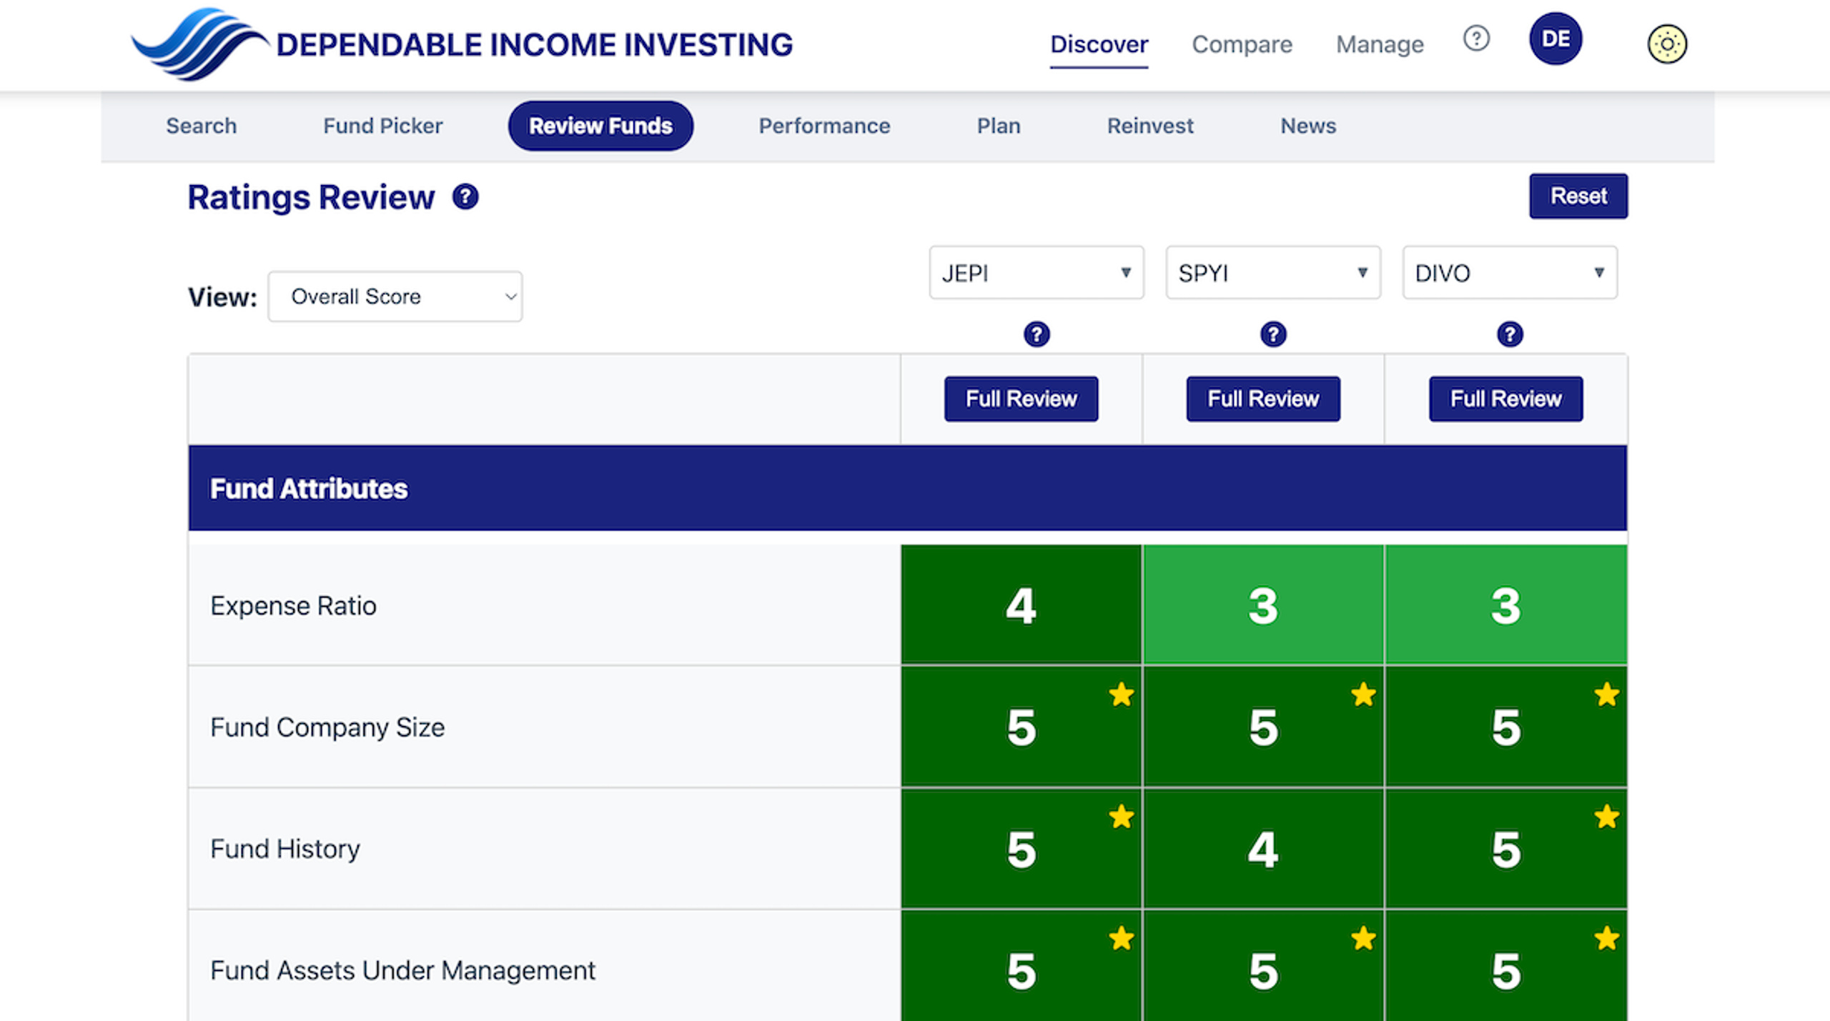Viewport: 1830px width, 1021px height.
Task: Open Full Review for SPYI
Action: coord(1263,399)
